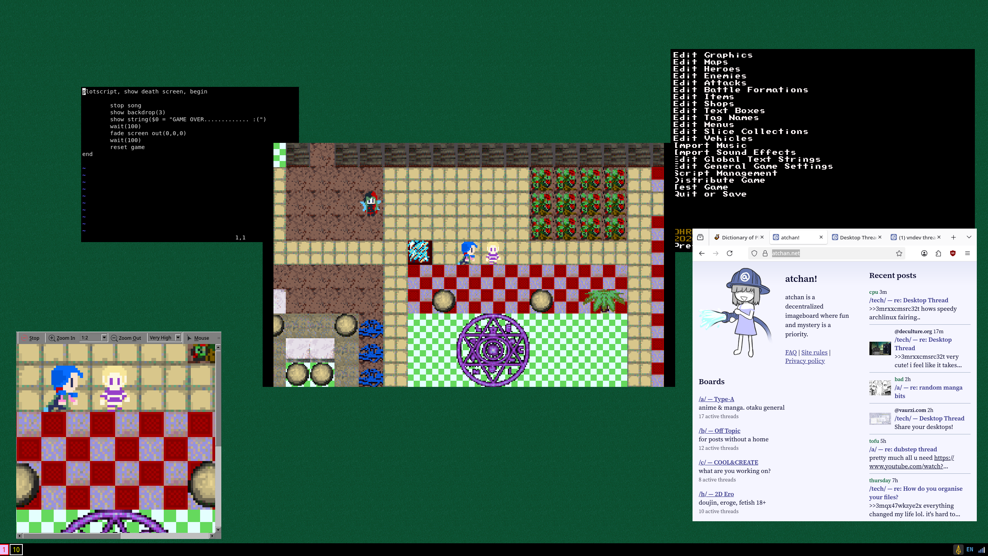
Task: Click the @vaurzi.com Desktop Thread thumbnail
Action: (880, 419)
